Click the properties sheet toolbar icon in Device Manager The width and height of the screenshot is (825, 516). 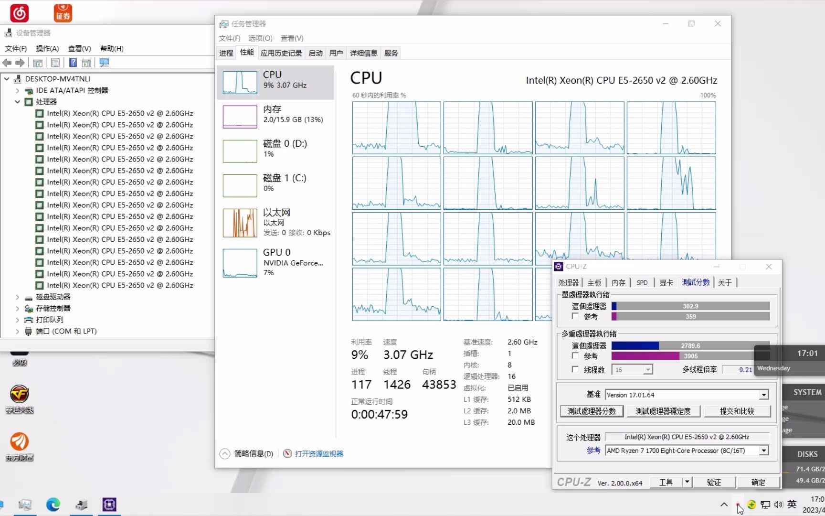click(55, 63)
